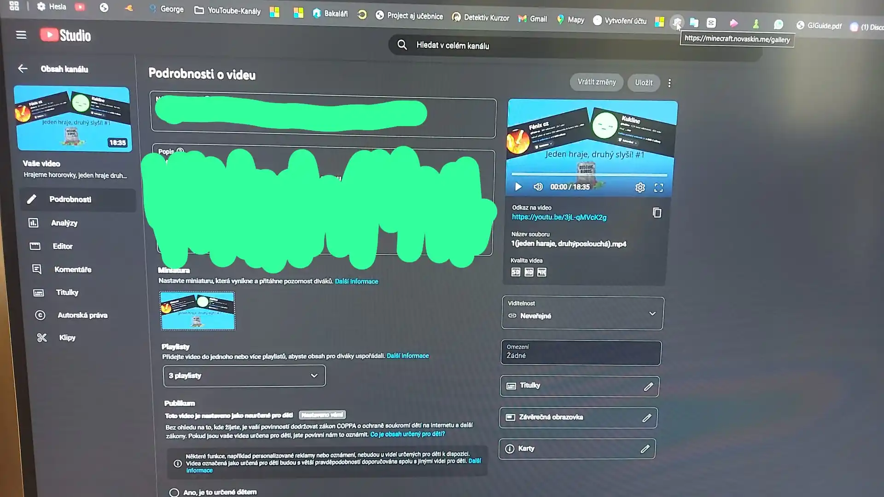
Task: Click the 4K quality badge
Action: pyautogui.click(x=541, y=272)
